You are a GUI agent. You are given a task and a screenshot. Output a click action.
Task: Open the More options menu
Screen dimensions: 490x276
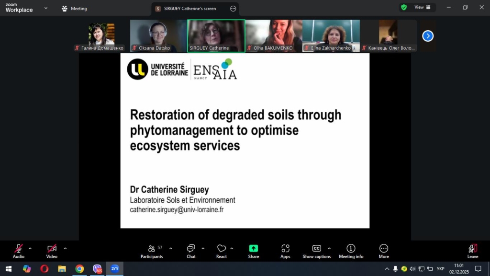tap(384, 251)
